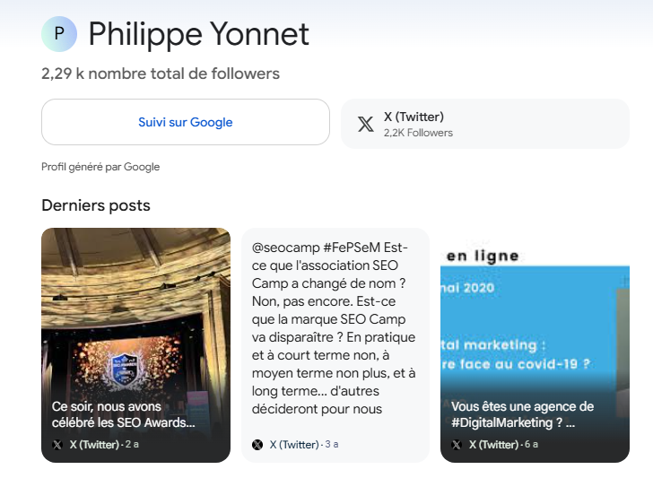Screen dimensions: 653x478
Task: Click the "2,2K Followers" text
Action: point(418,133)
